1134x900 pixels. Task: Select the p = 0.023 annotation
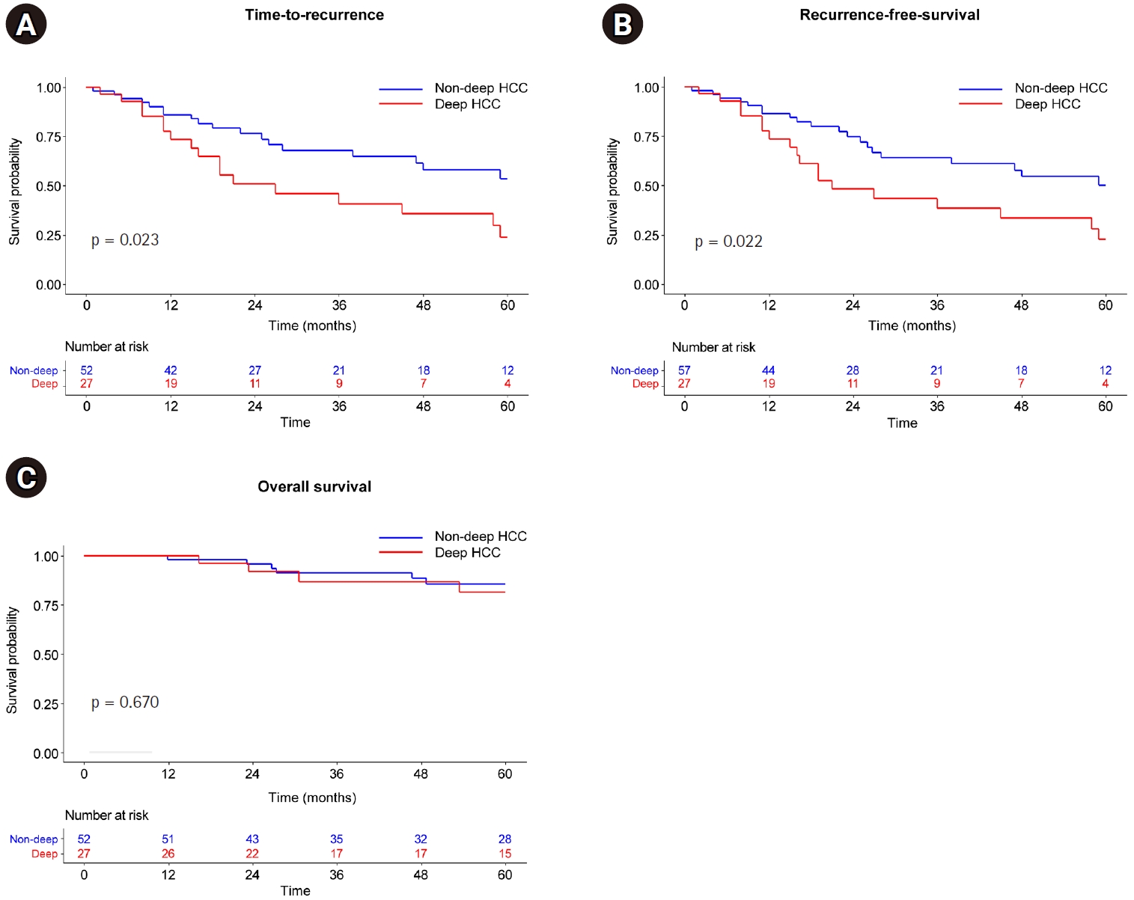pos(125,240)
